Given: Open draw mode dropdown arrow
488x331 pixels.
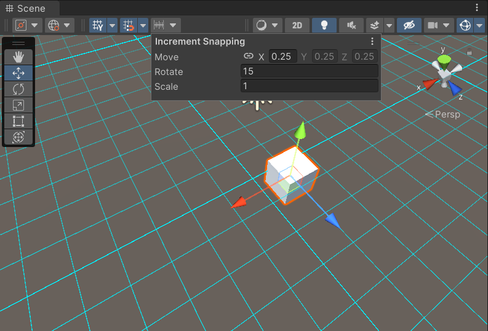Looking at the screenshot, I should (x=275, y=25).
